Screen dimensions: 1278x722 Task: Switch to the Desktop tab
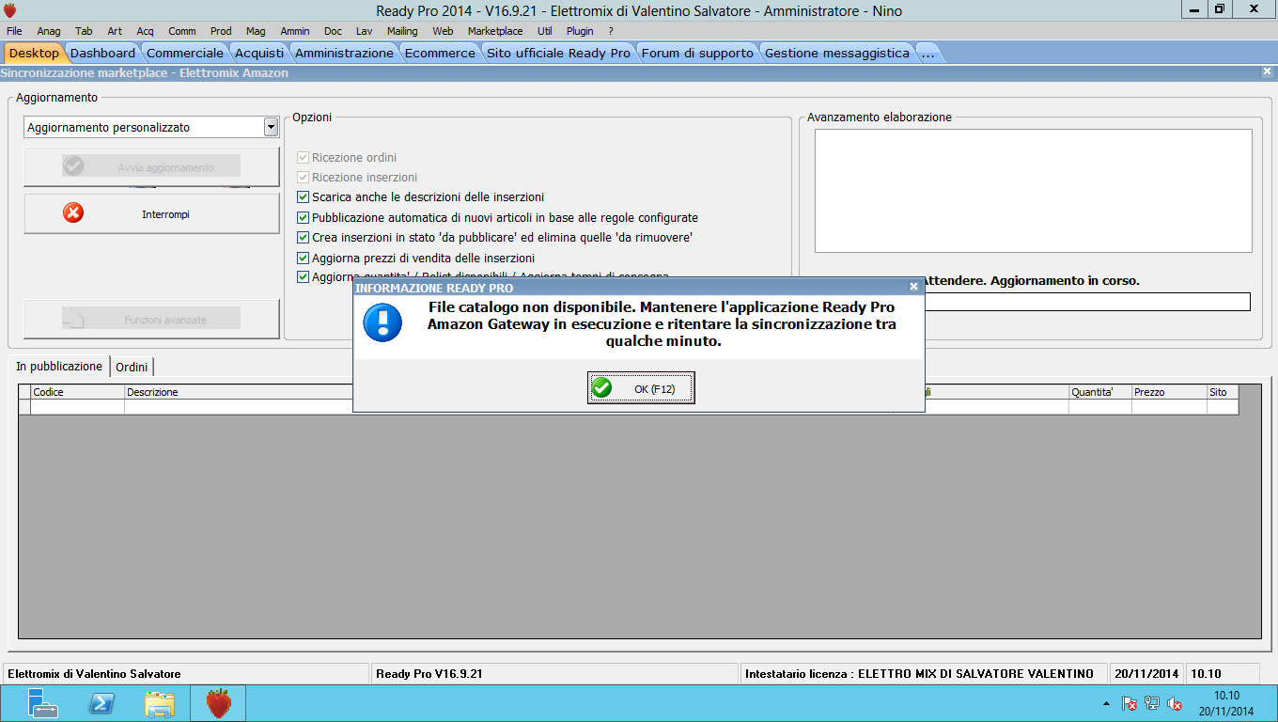34,53
